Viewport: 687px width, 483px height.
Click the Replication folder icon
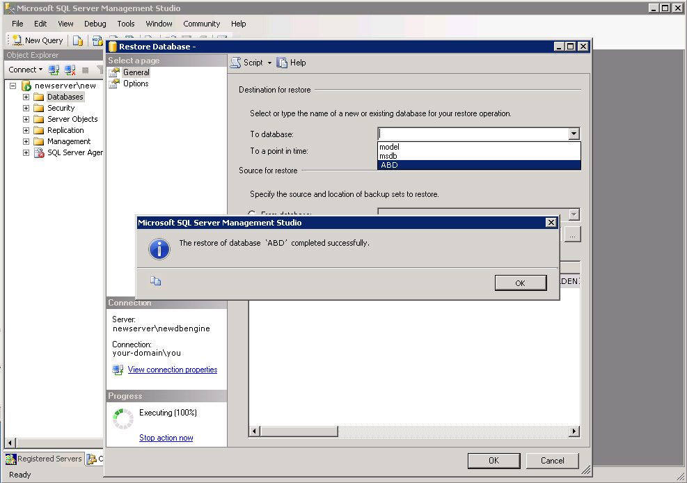click(39, 130)
